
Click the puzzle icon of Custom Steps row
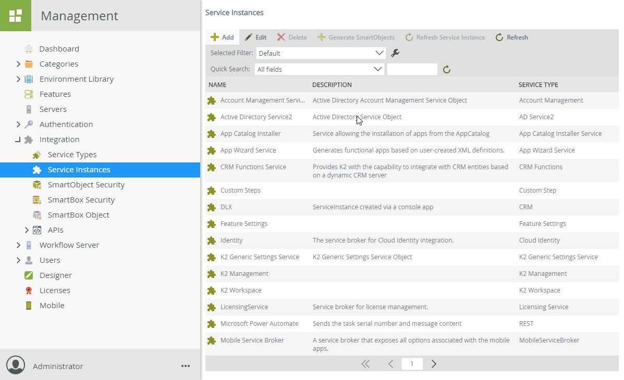(x=212, y=191)
